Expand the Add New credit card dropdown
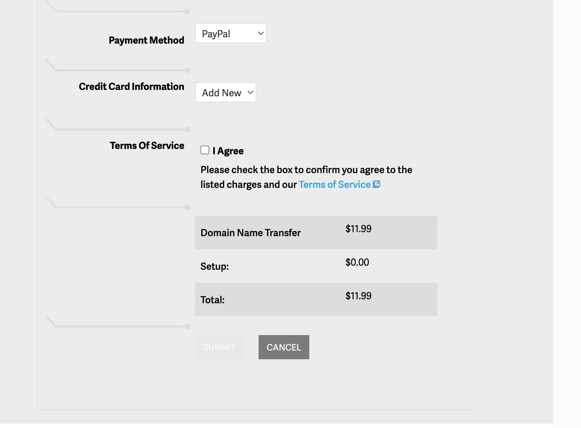 click(225, 93)
